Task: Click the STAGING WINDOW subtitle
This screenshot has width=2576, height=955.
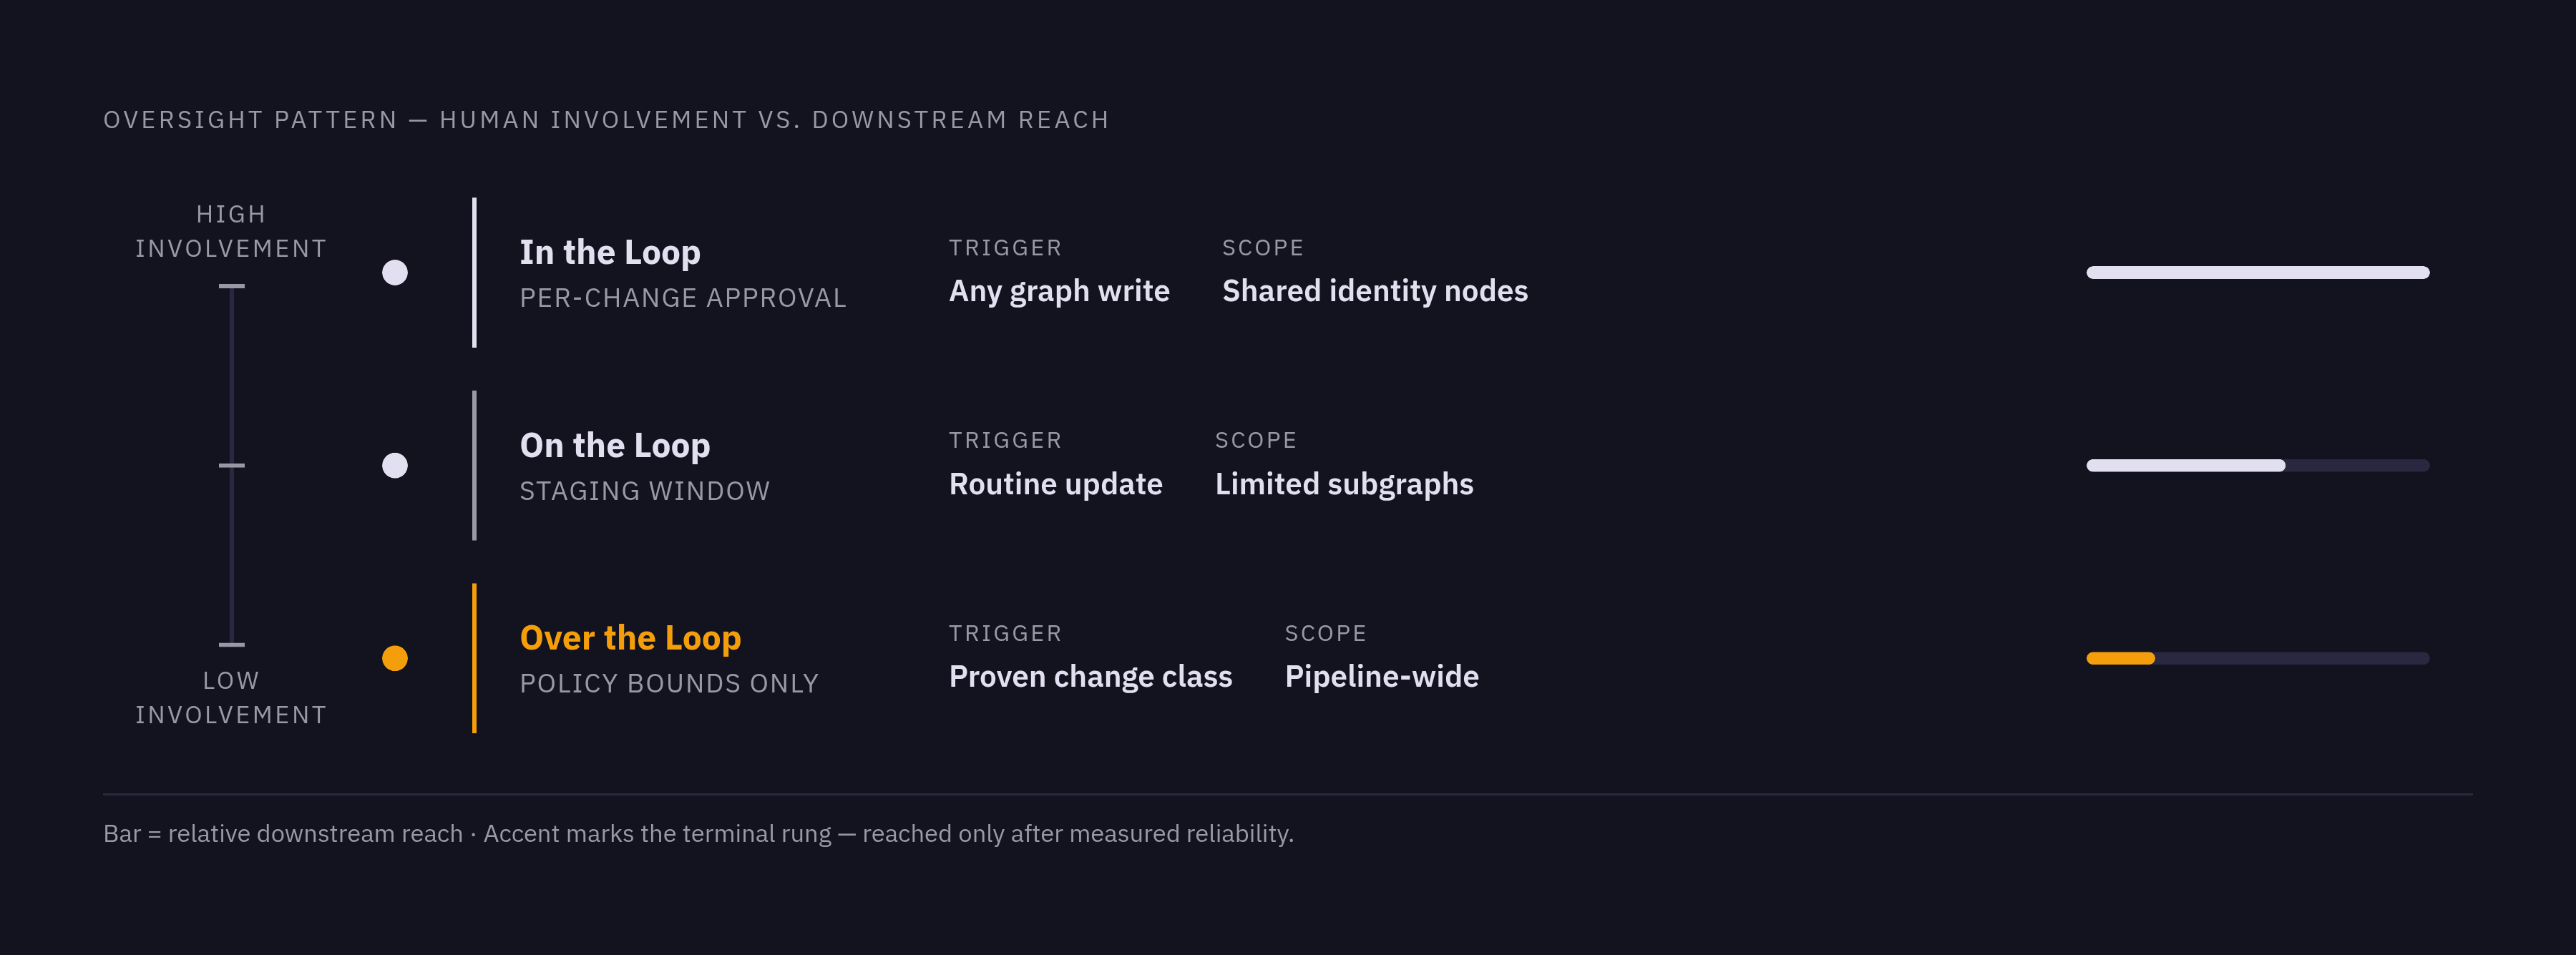Action: 645,491
